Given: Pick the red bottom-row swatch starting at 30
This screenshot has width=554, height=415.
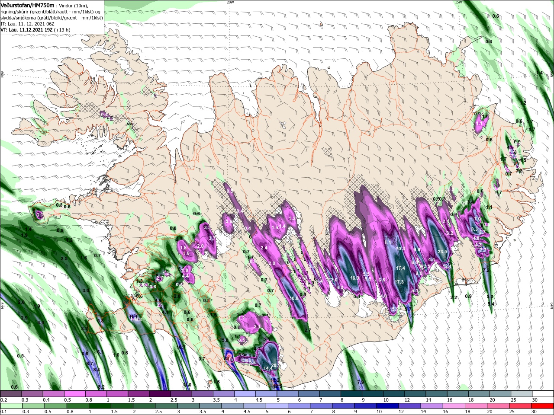Looking at the screenshot, I should click(x=543, y=406).
